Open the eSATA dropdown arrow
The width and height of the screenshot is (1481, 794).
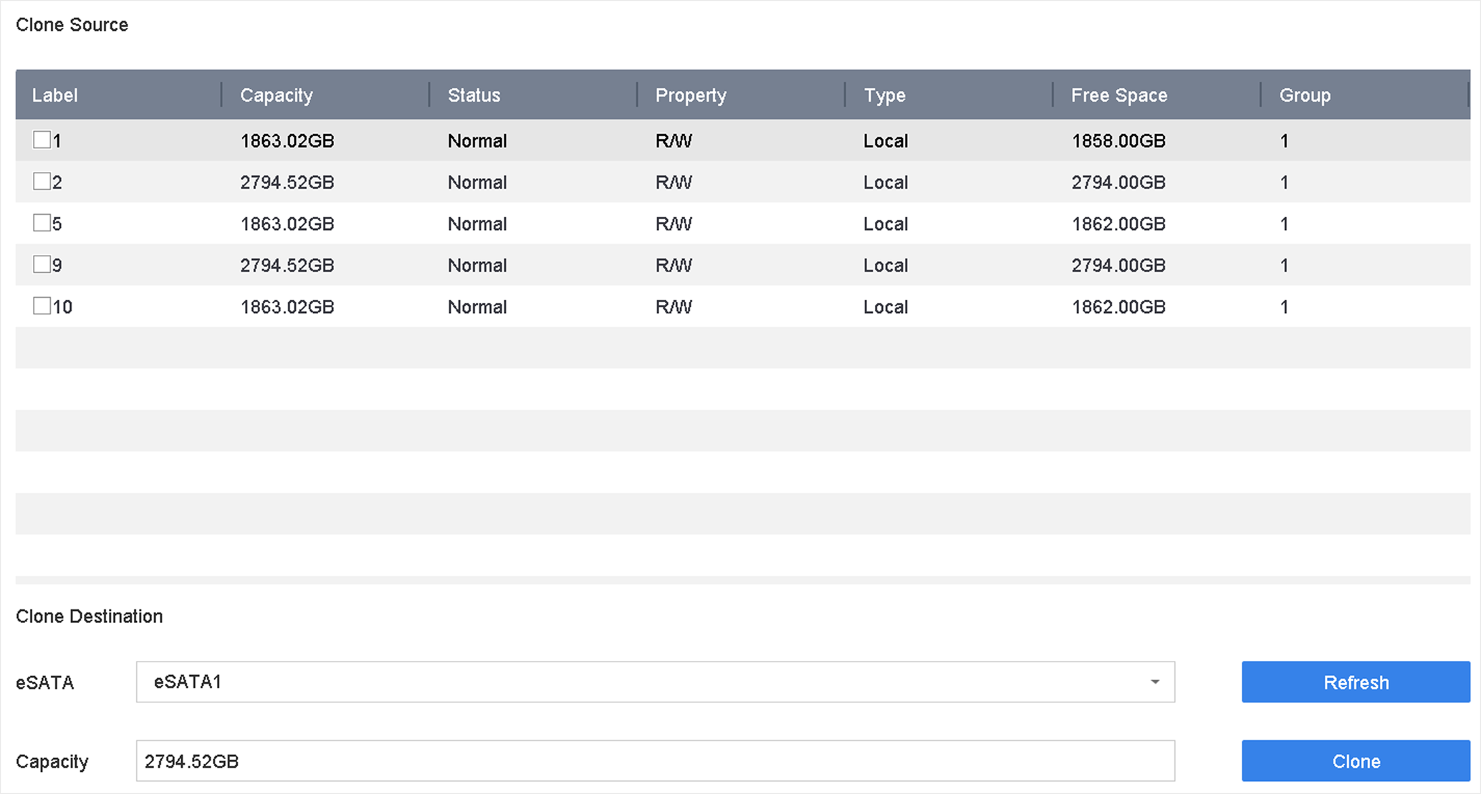pyautogui.click(x=1154, y=682)
